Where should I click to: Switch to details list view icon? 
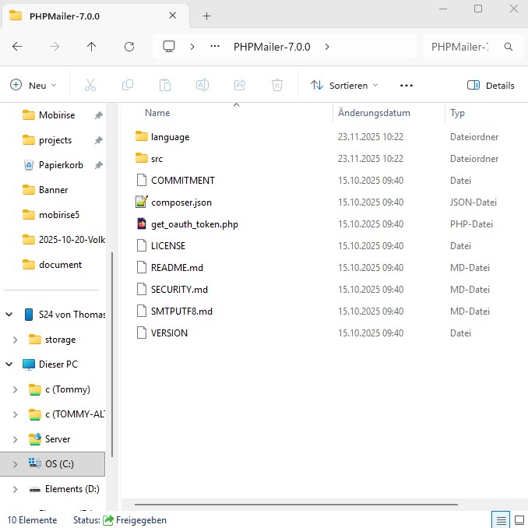click(500, 519)
